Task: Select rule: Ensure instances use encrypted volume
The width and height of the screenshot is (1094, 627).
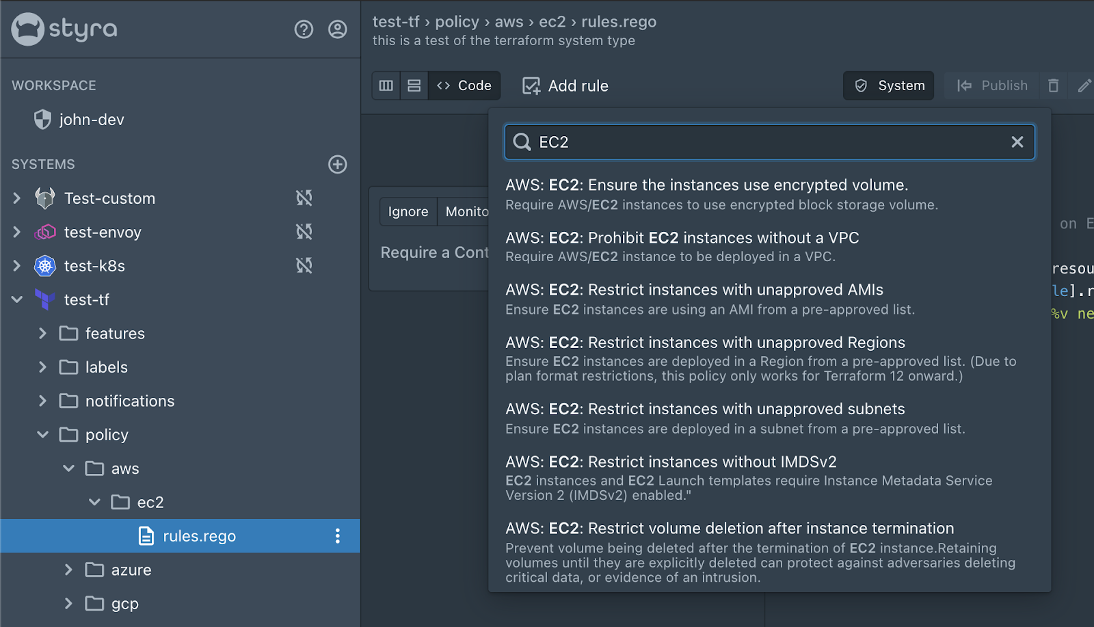Action: pyautogui.click(x=770, y=194)
